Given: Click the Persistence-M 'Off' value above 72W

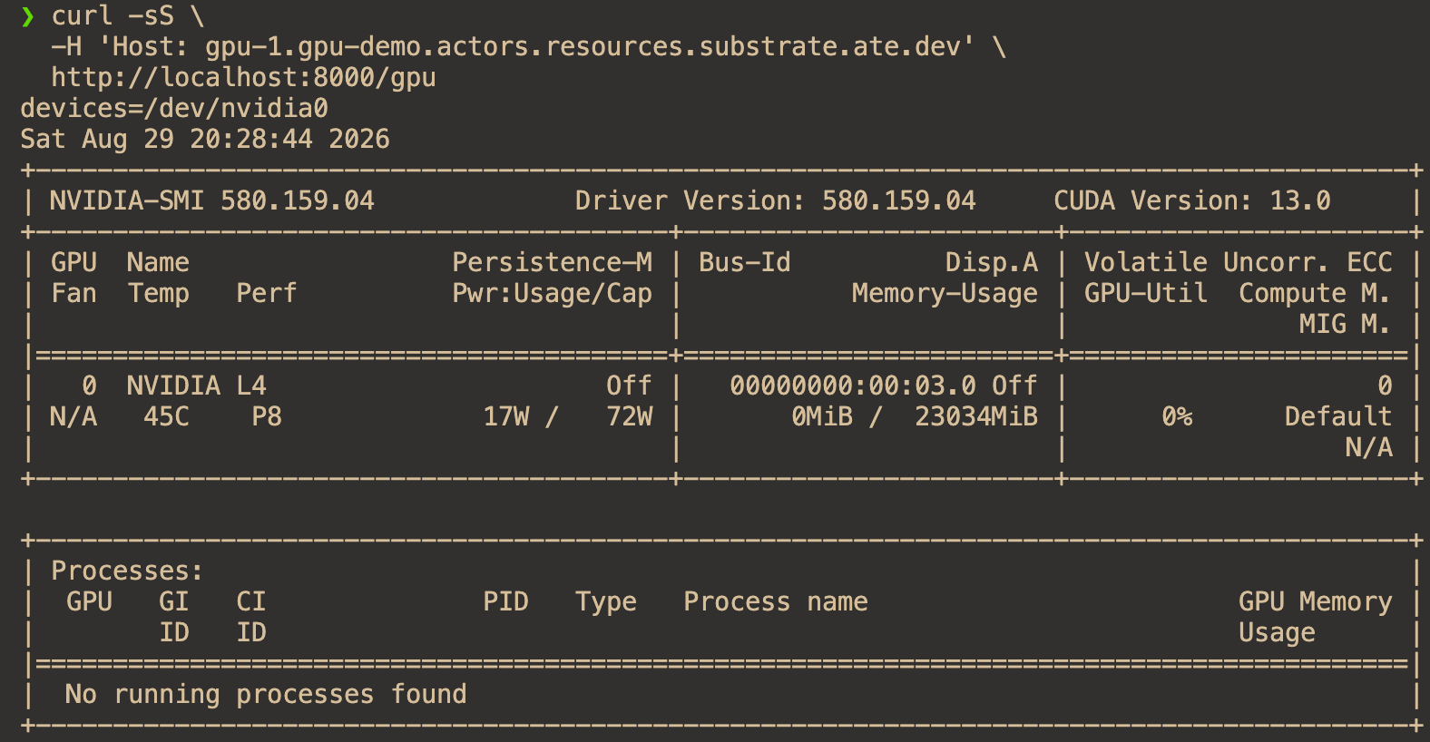Looking at the screenshot, I should click(629, 386).
